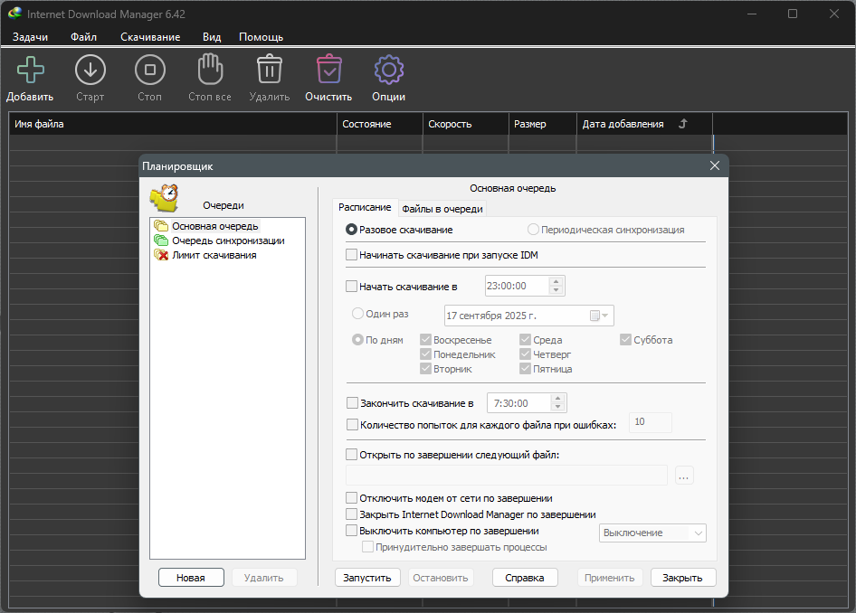The image size is (856, 613).
Task: Click the Стоп square icon in toolbar
Action: [150, 70]
